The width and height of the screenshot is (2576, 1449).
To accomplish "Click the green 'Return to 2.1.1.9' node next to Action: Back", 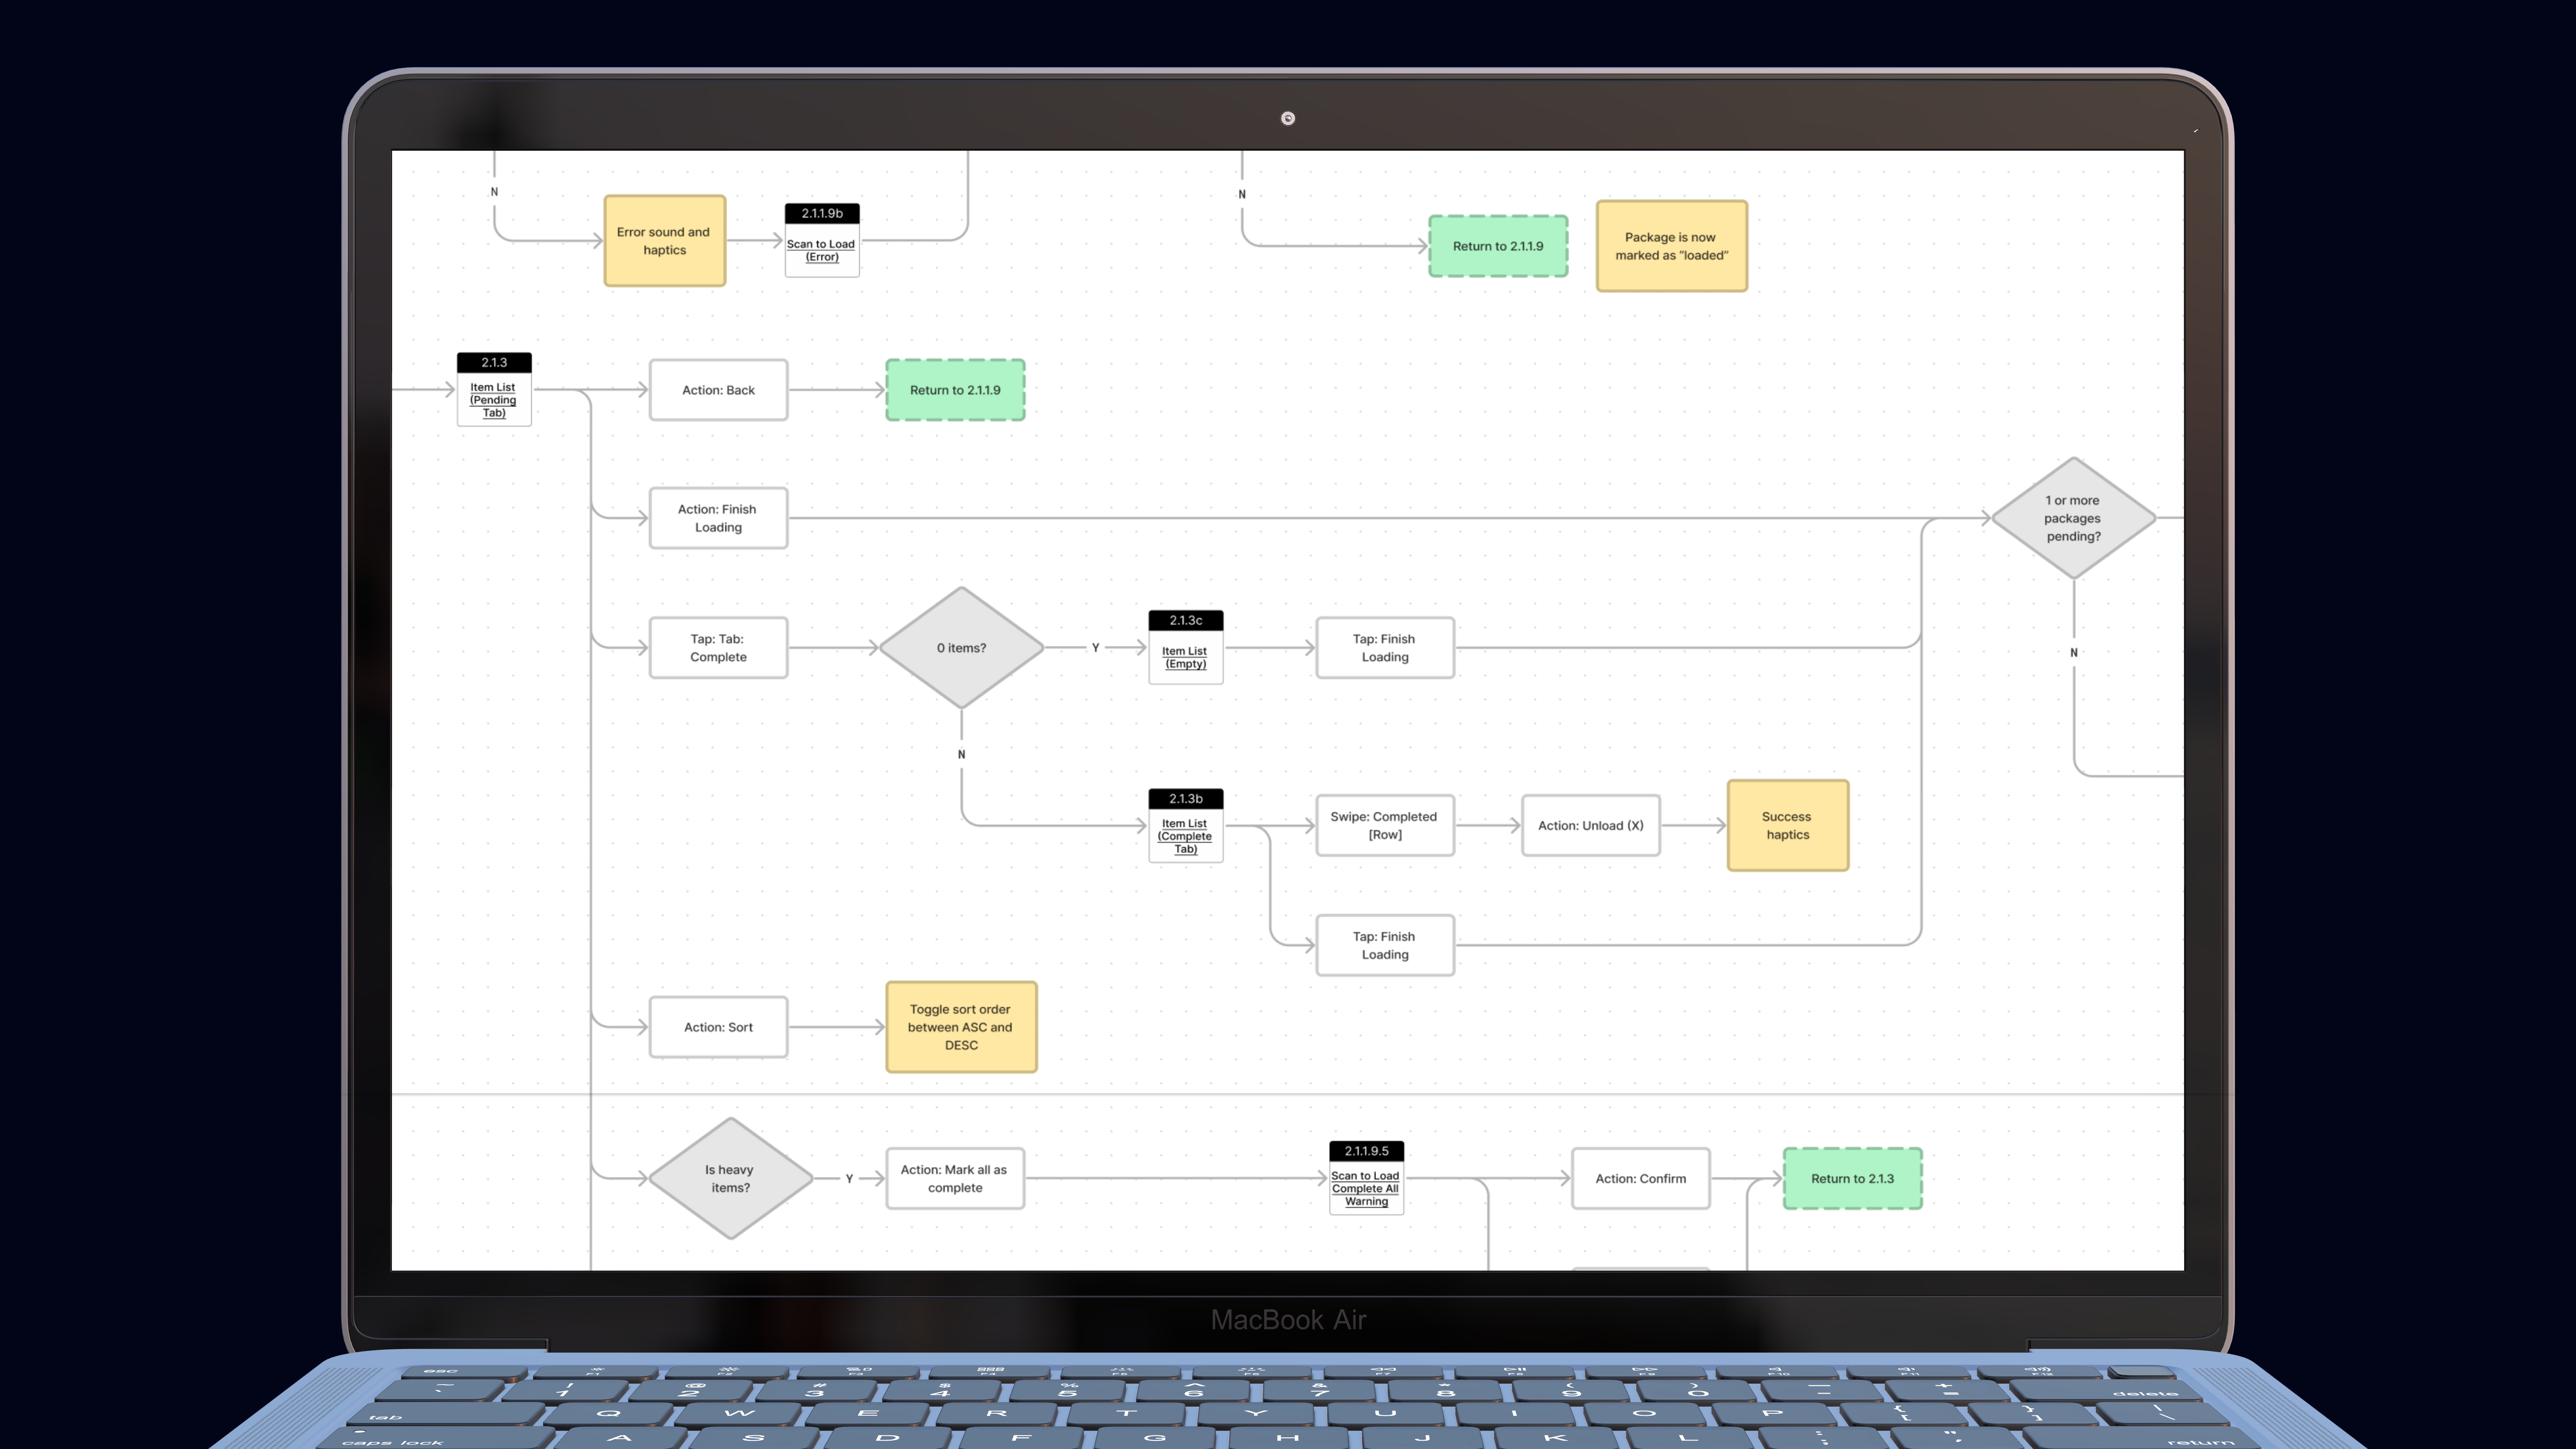I will point(955,390).
